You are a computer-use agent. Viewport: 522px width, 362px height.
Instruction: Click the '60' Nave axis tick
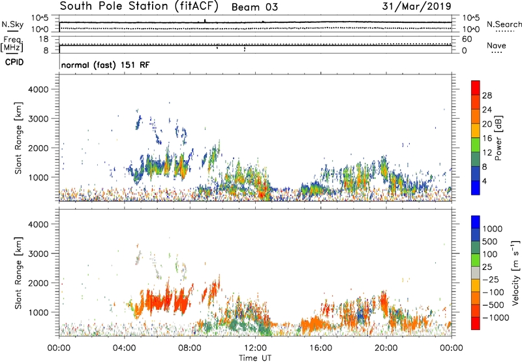(467, 39)
